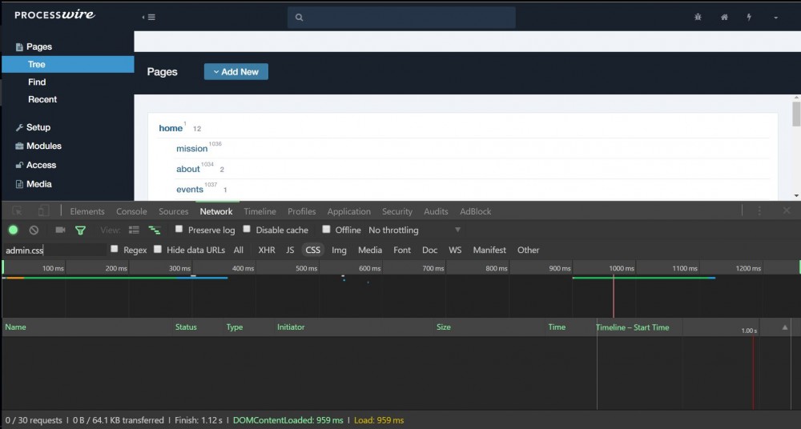The width and height of the screenshot is (801, 429).
Task: Click the capture screenshots camera icon
Action: click(x=60, y=231)
